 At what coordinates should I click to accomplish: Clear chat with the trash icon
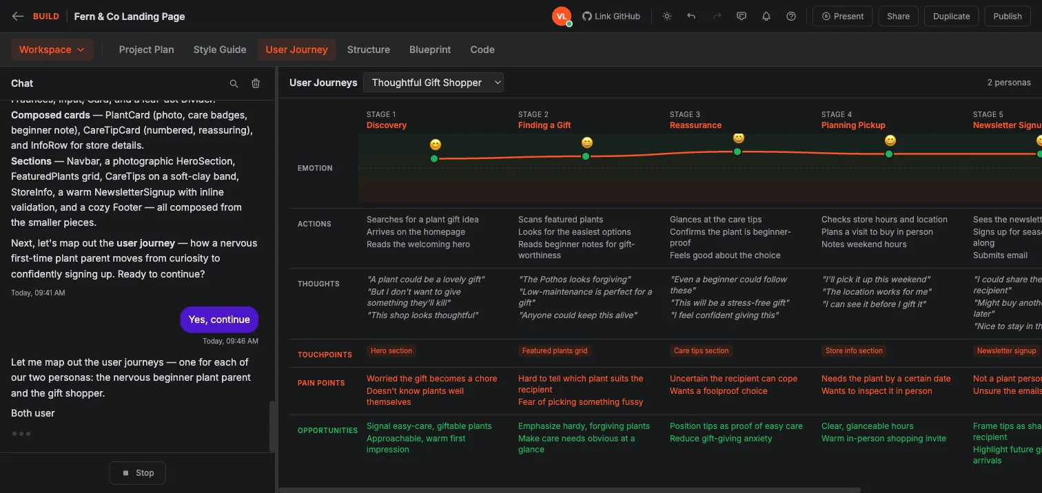click(x=256, y=83)
